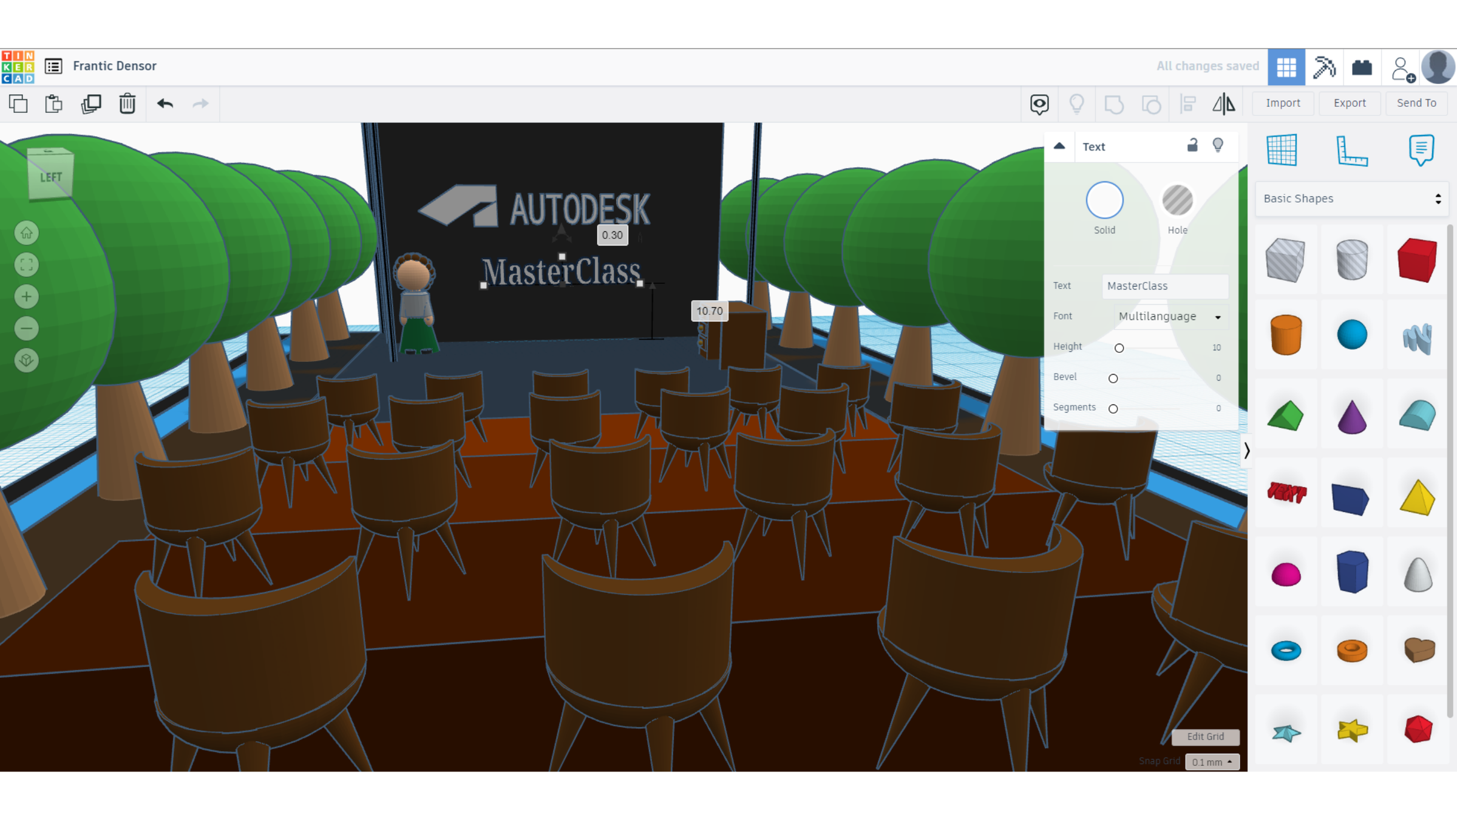Open the Send To menu
The width and height of the screenshot is (1457, 820).
(1416, 103)
